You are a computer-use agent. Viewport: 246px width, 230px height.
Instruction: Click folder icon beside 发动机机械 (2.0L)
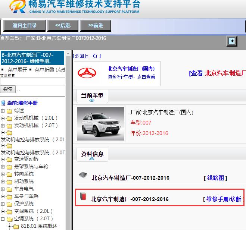point(9,119)
